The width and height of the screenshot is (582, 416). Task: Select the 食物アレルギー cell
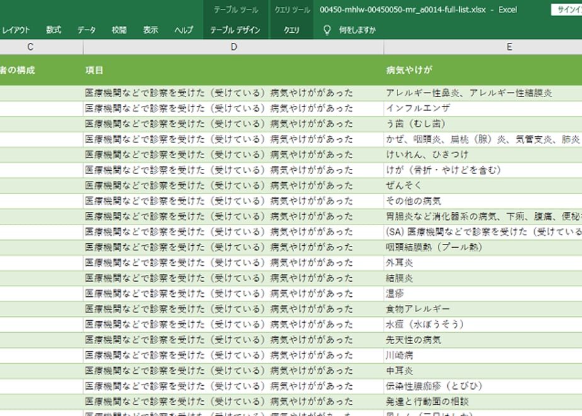(x=483, y=309)
